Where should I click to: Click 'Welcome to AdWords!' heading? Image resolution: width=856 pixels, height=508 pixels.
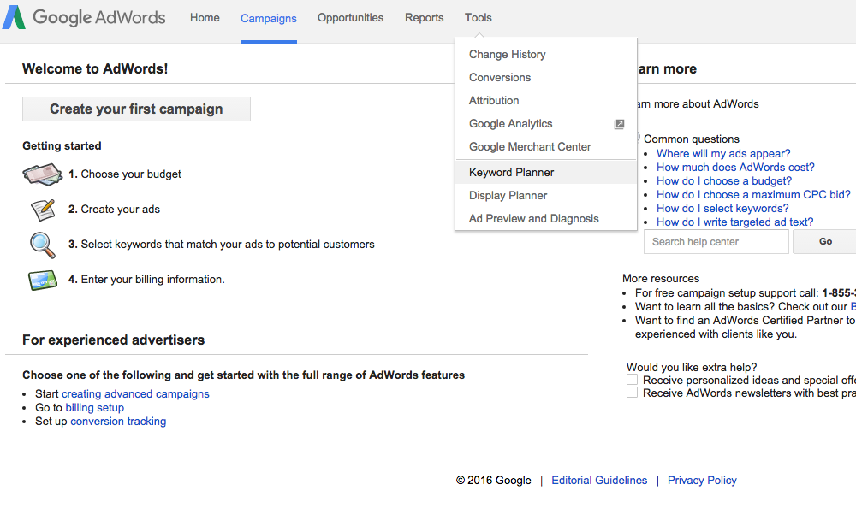95,68
